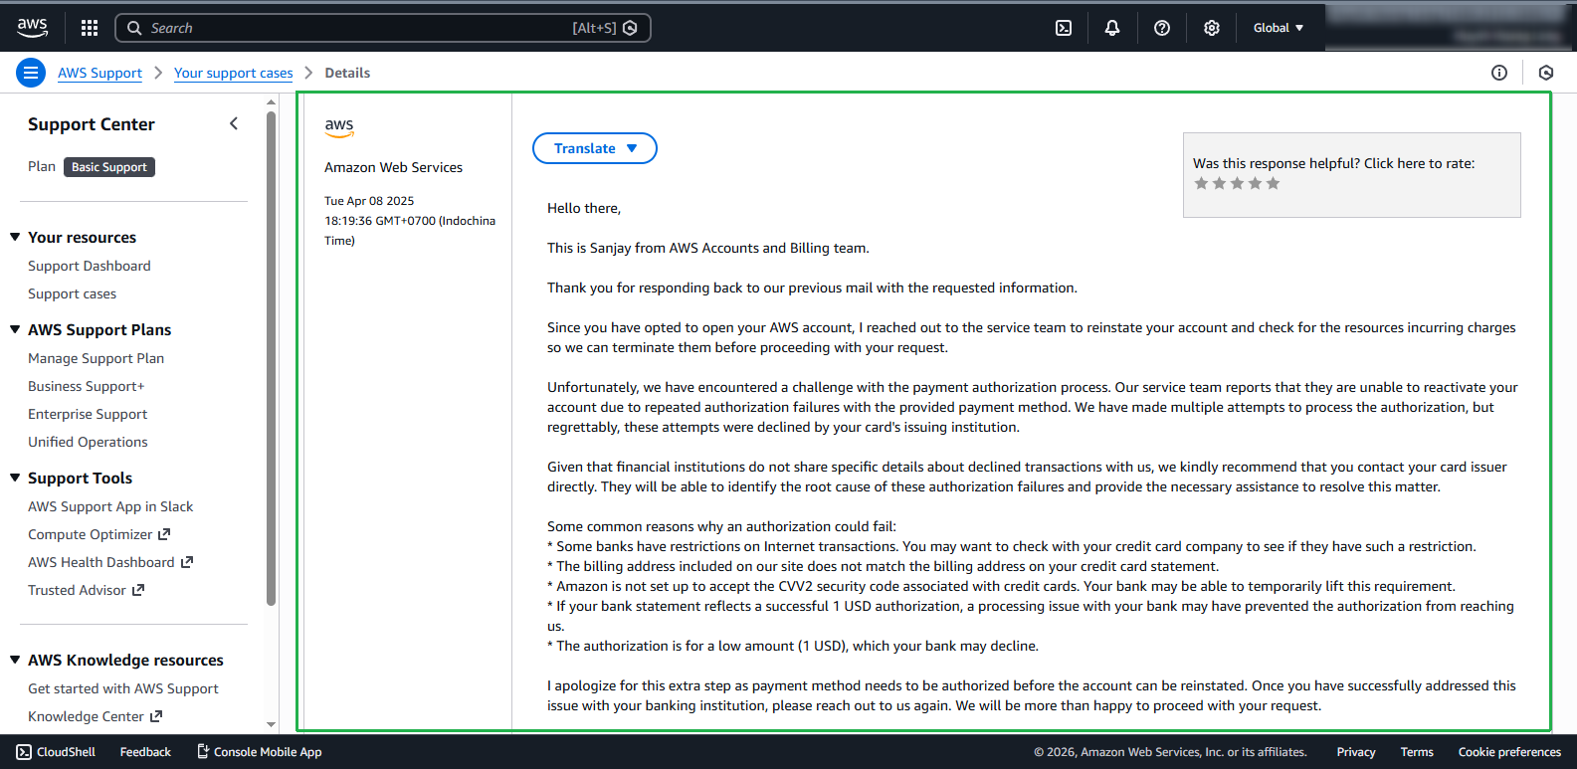Click the Details breadcrumb text
Image resolution: width=1577 pixels, height=769 pixels.
[347, 73]
